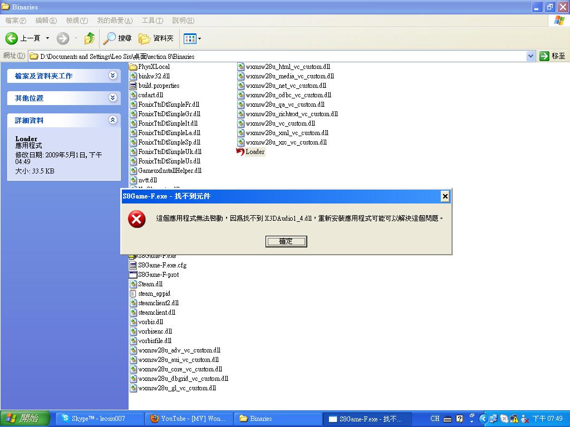Image resolution: width=570 pixels, height=427 pixels.
Task: Close the S8Game-F.exe error dialog
Action: coord(445,196)
